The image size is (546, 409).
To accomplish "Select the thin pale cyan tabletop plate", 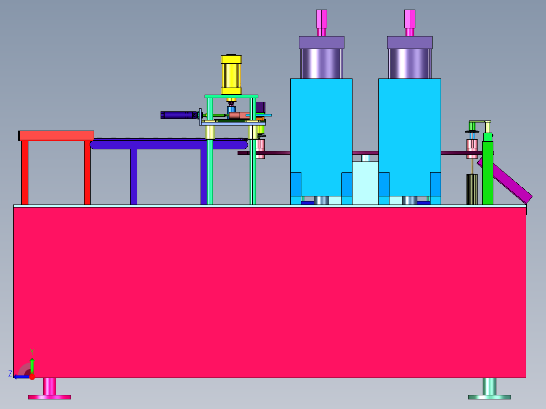I will [x=269, y=206].
